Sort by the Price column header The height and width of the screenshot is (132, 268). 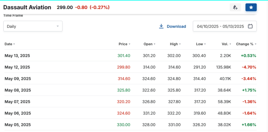click(x=124, y=44)
